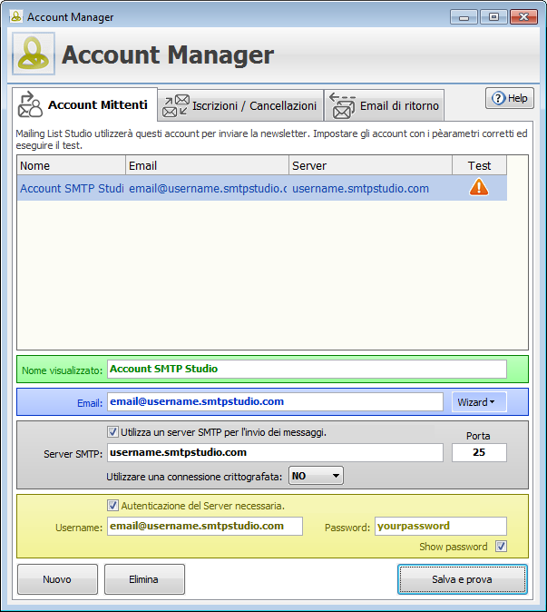Click the Iscrizioni / Cancellazioni envelope icon
The image size is (547, 612).
coord(175,105)
